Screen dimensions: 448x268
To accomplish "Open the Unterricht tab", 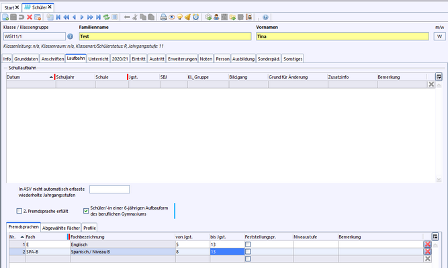I will (98, 59).
